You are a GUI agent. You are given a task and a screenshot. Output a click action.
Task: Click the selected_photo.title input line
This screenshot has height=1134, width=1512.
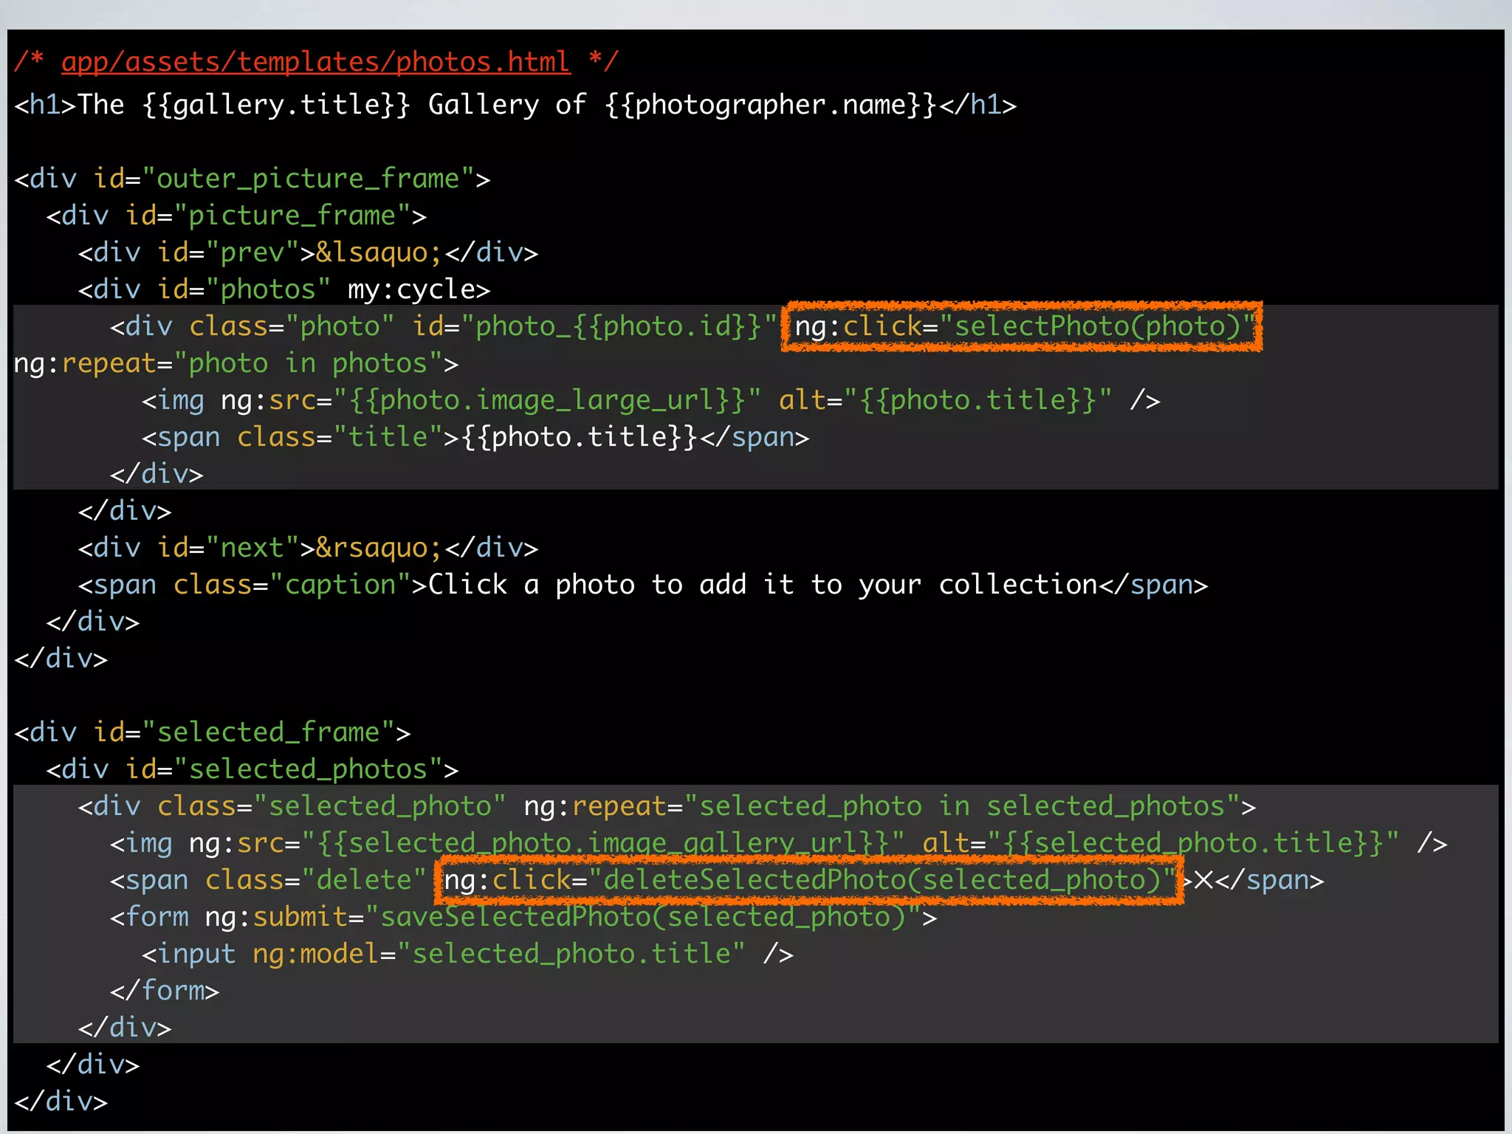click(x=467, y=954)
